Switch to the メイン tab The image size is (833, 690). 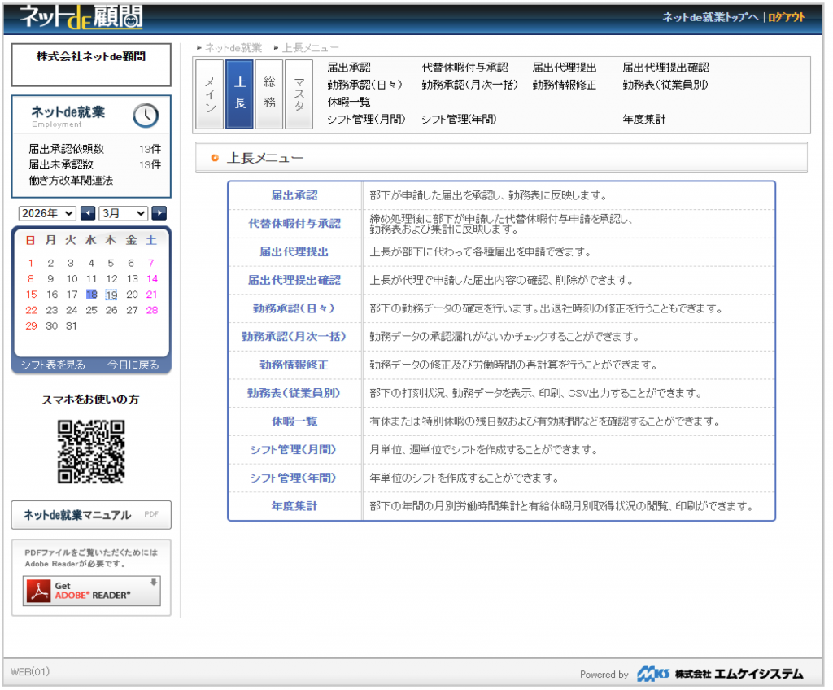(209, 94)
